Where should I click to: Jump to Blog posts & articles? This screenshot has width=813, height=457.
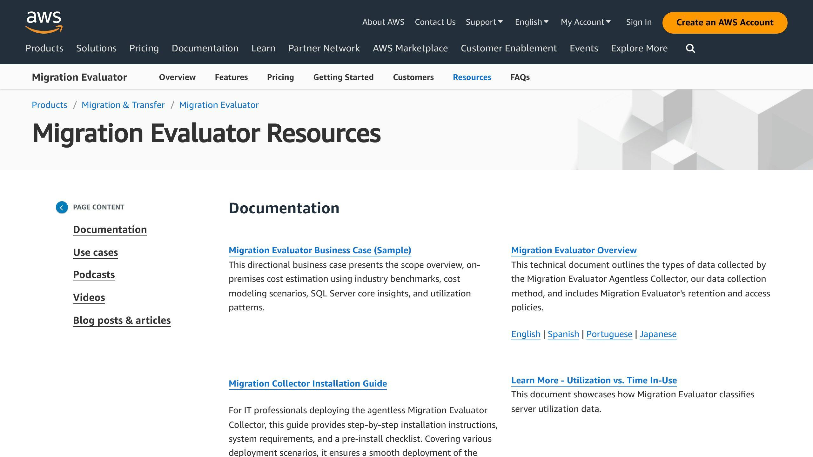click(122, 320)
